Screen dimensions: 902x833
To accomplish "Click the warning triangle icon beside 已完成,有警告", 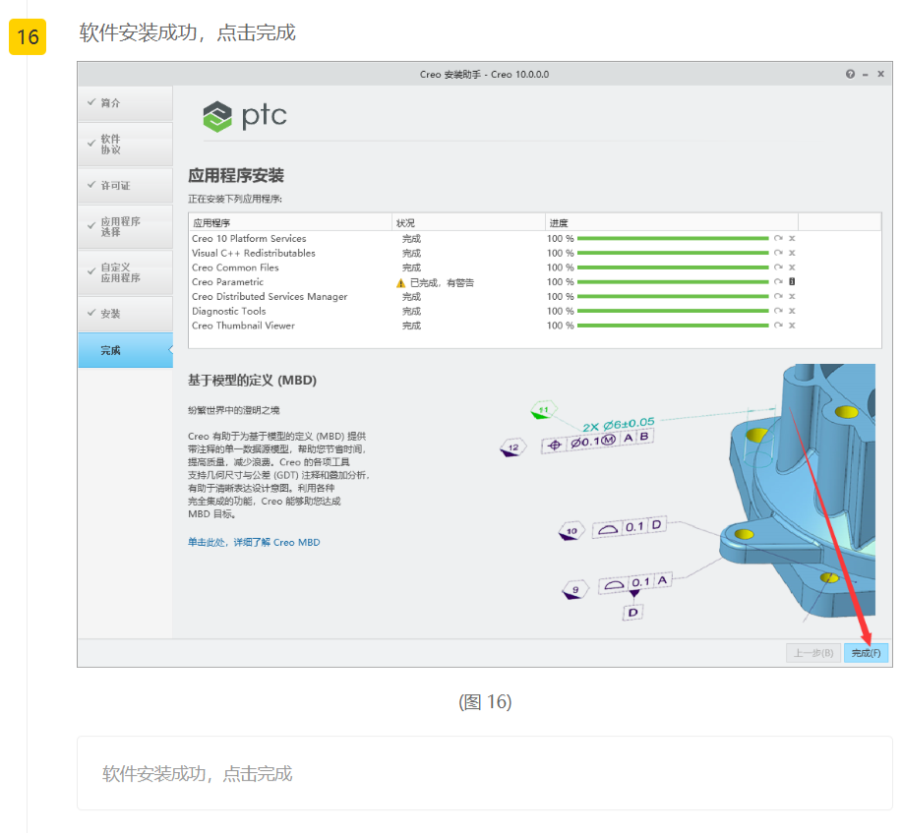I will 401,283.
